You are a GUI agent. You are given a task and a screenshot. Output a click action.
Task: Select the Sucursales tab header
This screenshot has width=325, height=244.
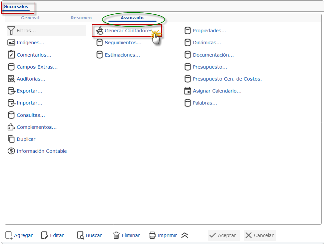[x=16, y=7]
